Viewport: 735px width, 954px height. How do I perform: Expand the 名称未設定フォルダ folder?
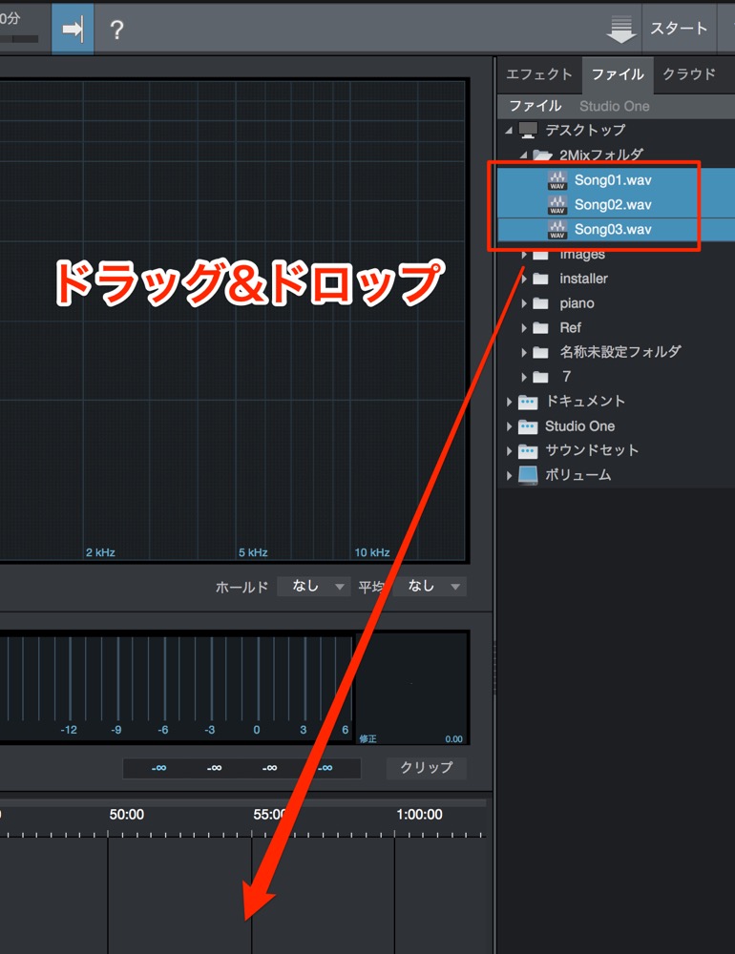pyautogui.click(x=524, y=352)
